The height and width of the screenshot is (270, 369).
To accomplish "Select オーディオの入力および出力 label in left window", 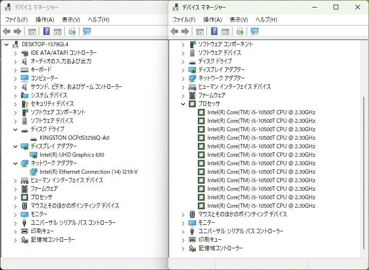I will 61,61.
